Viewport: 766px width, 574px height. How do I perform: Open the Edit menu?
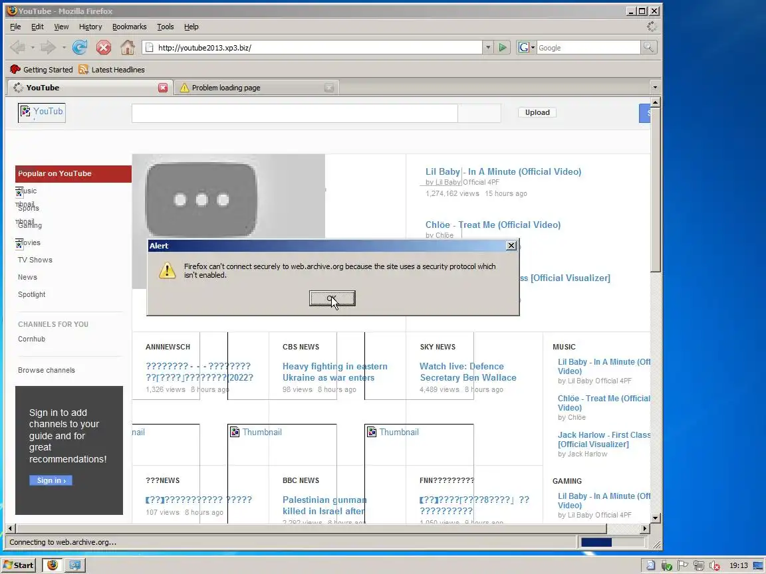point(38,27)
